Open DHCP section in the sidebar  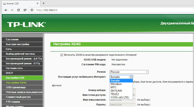click(22, 73)
